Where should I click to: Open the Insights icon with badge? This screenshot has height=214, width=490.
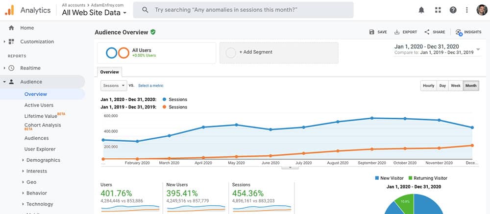tap(459, 32)
